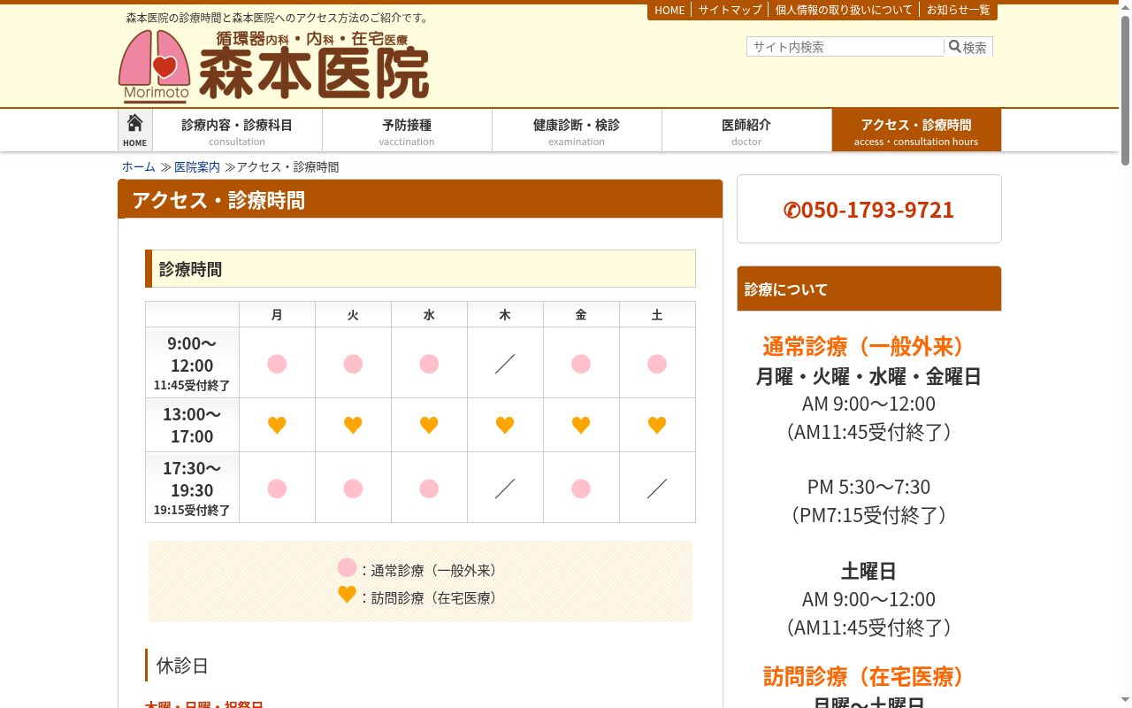Open 医師紹介 doctor tab
The width and height of the screenshot is (1132, 708).
click(x=746, y=130)
